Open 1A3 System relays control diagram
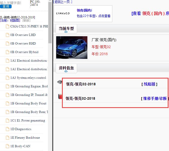The image size is (169, 151). 28,78
